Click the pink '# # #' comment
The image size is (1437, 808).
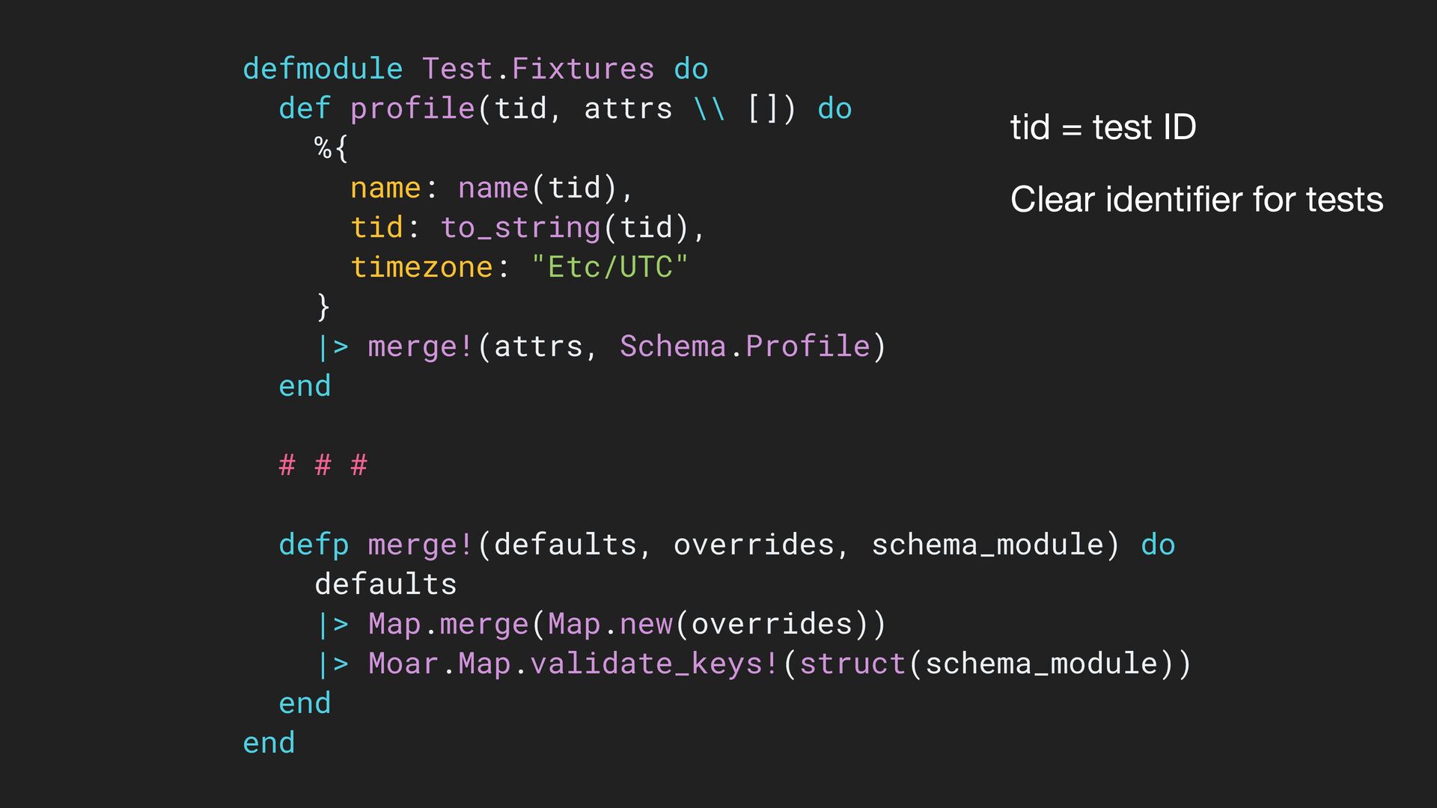[x=323, y=465]
